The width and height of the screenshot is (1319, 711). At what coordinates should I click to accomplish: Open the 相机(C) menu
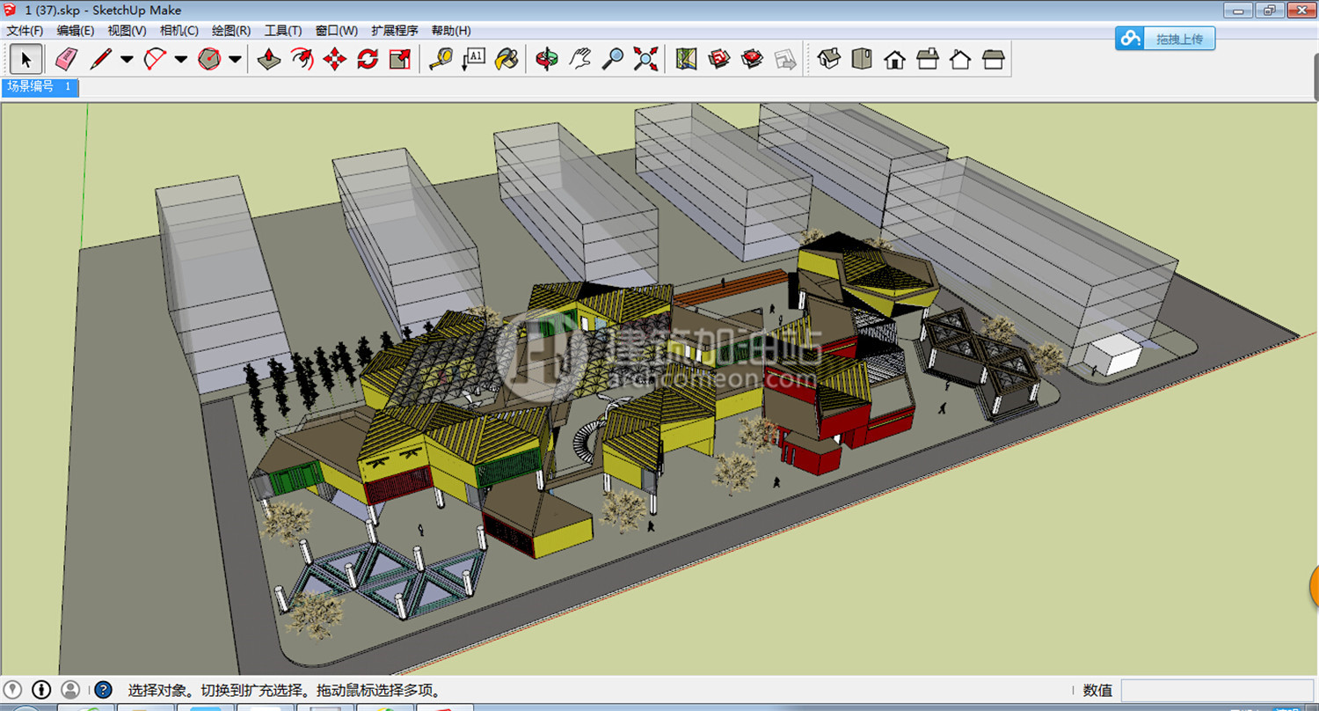179,30
